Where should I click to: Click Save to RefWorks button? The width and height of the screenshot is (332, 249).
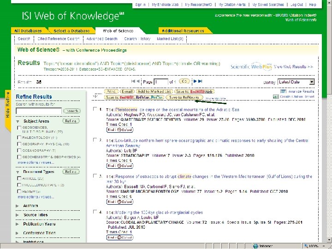(x=184, y=97)
